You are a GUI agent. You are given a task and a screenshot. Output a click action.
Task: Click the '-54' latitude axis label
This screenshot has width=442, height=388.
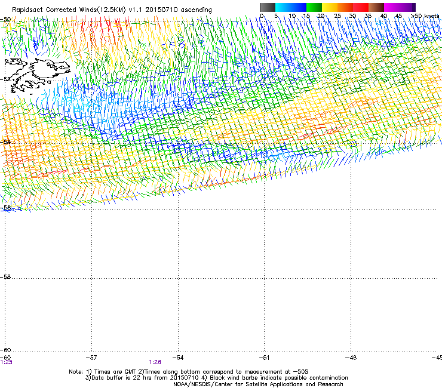(5, 141)
